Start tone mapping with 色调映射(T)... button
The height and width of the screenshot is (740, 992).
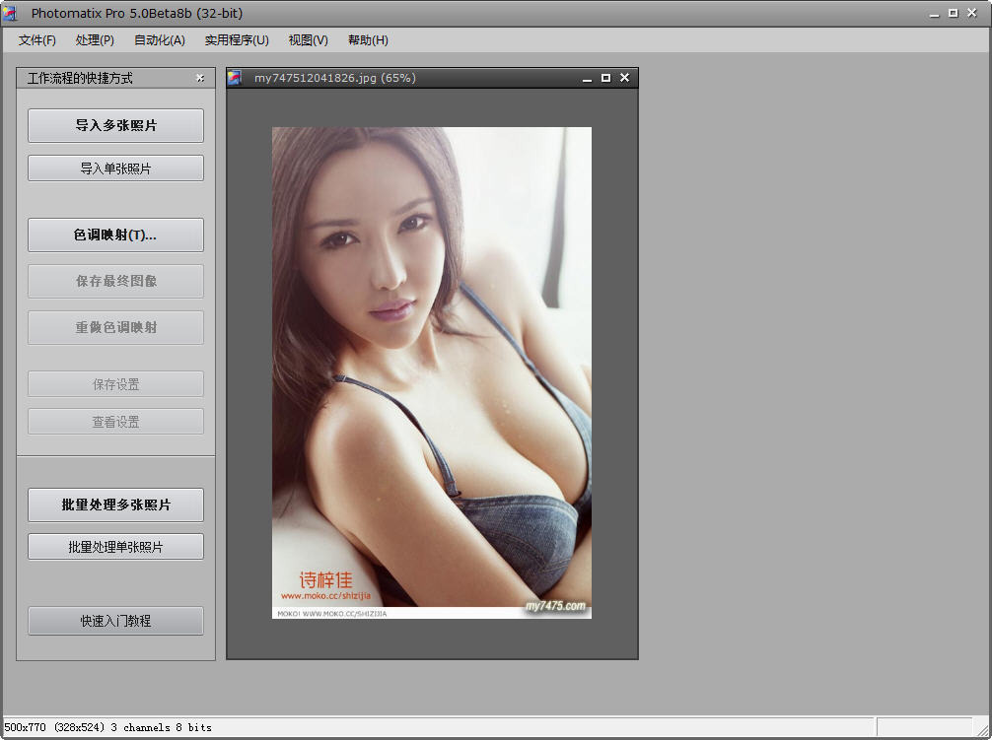click(x=115, y=235)
